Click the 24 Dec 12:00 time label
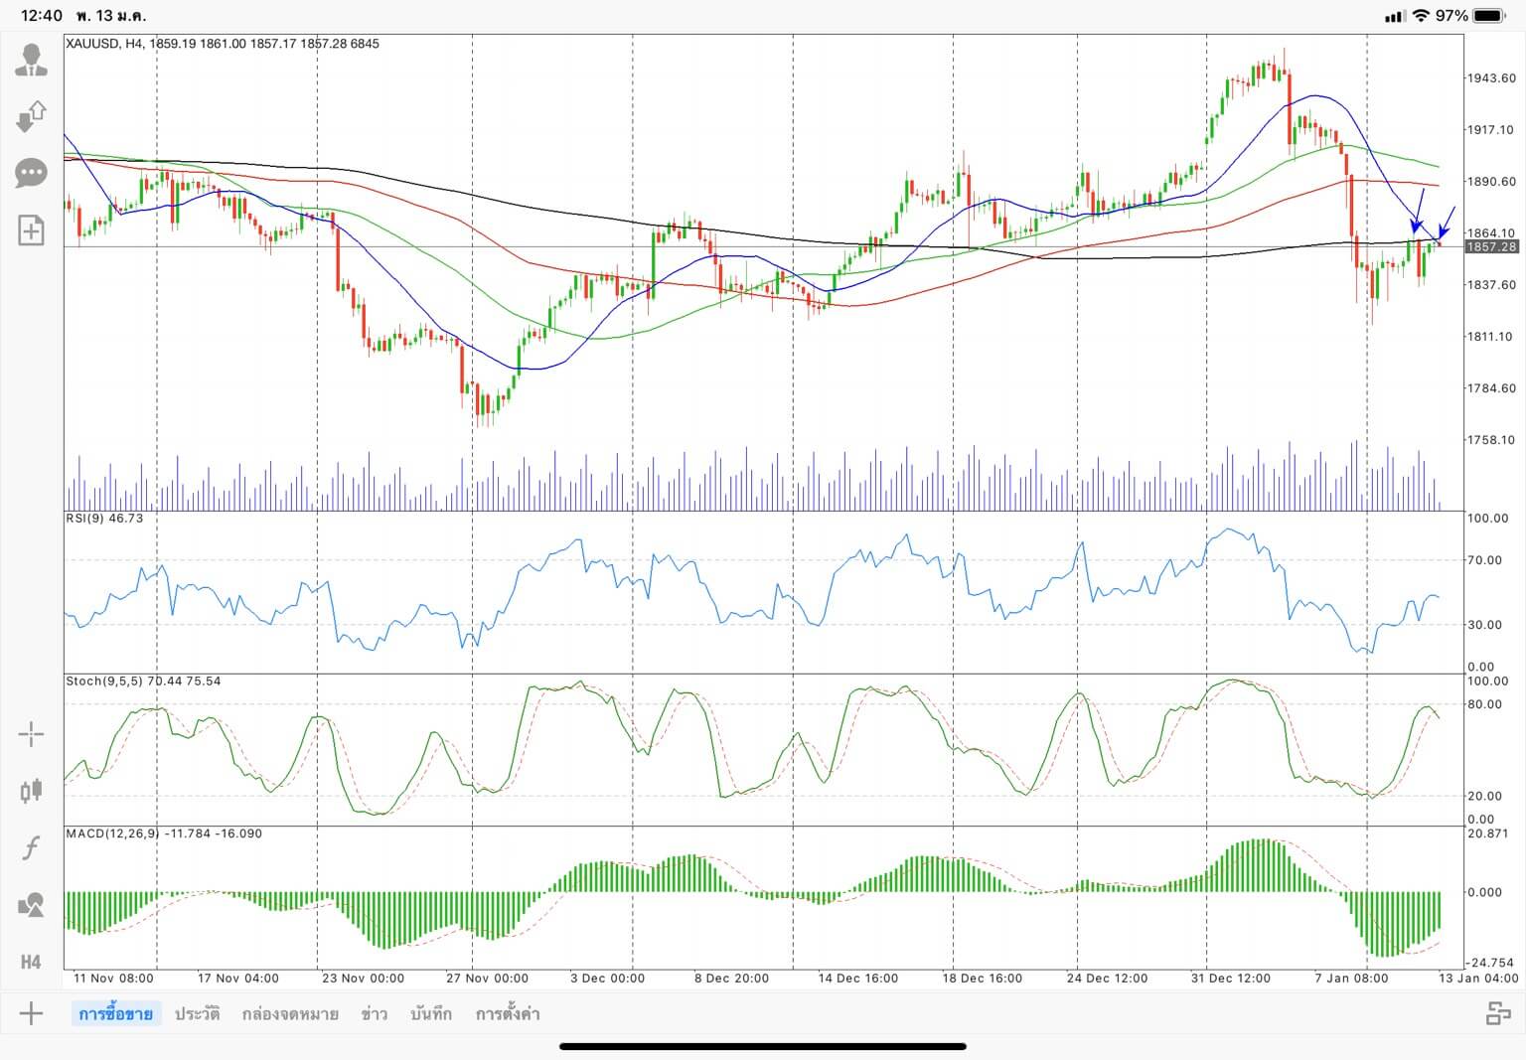Image resolution: width=1526 pixels, height=1060 pixels. coord(1107,979)
